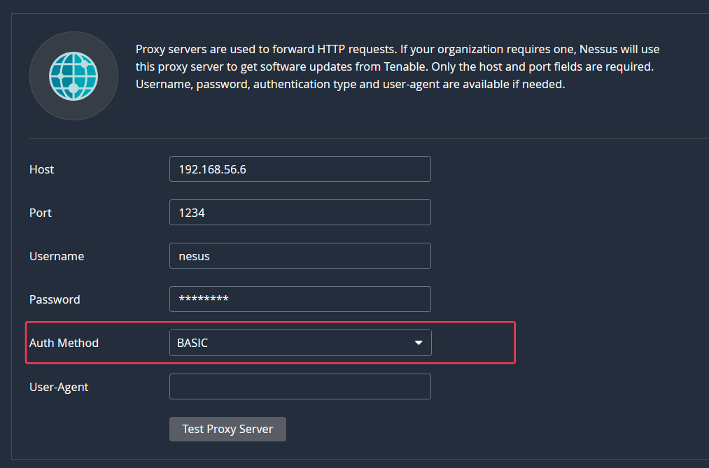The height and width of the screenshot is (468, 709).
Task: Click the globe proxy icon
Action: pos(73,76)
